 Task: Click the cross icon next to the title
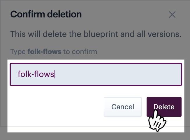172,15
